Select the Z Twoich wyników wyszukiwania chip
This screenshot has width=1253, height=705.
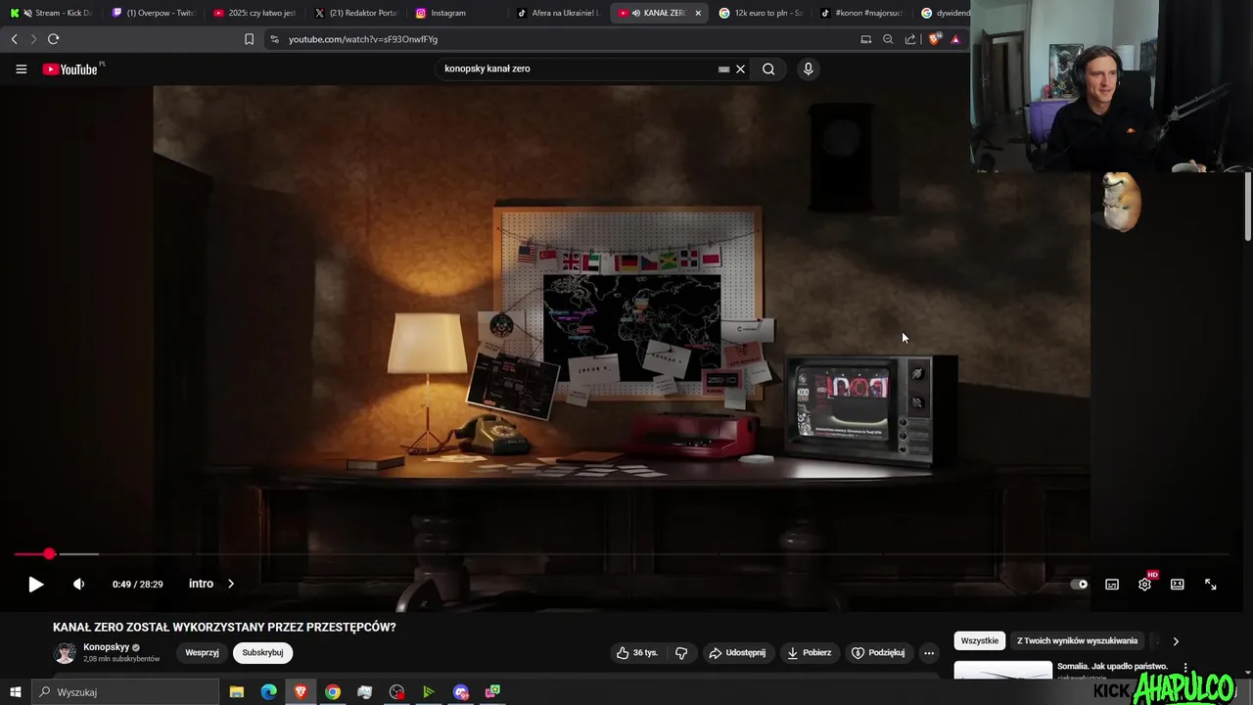coord(1077,640)
